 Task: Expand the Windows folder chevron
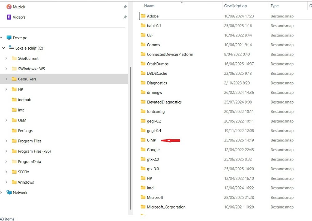[x=6, y=182]
